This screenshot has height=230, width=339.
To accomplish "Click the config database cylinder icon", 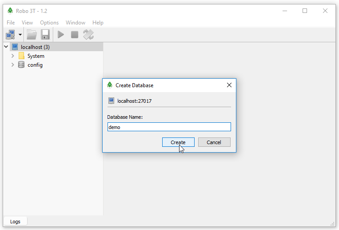I will 21,65.
